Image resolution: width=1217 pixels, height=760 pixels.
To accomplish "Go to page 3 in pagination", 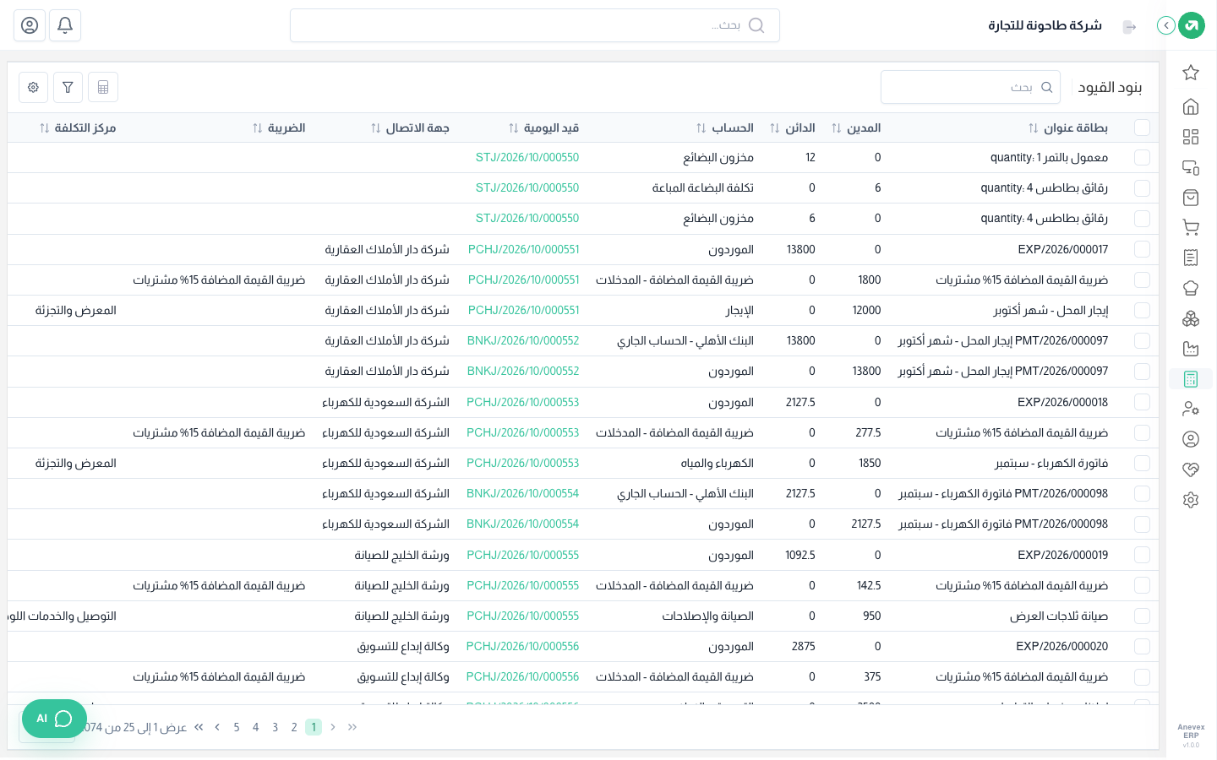I will (x=275, y=727).
